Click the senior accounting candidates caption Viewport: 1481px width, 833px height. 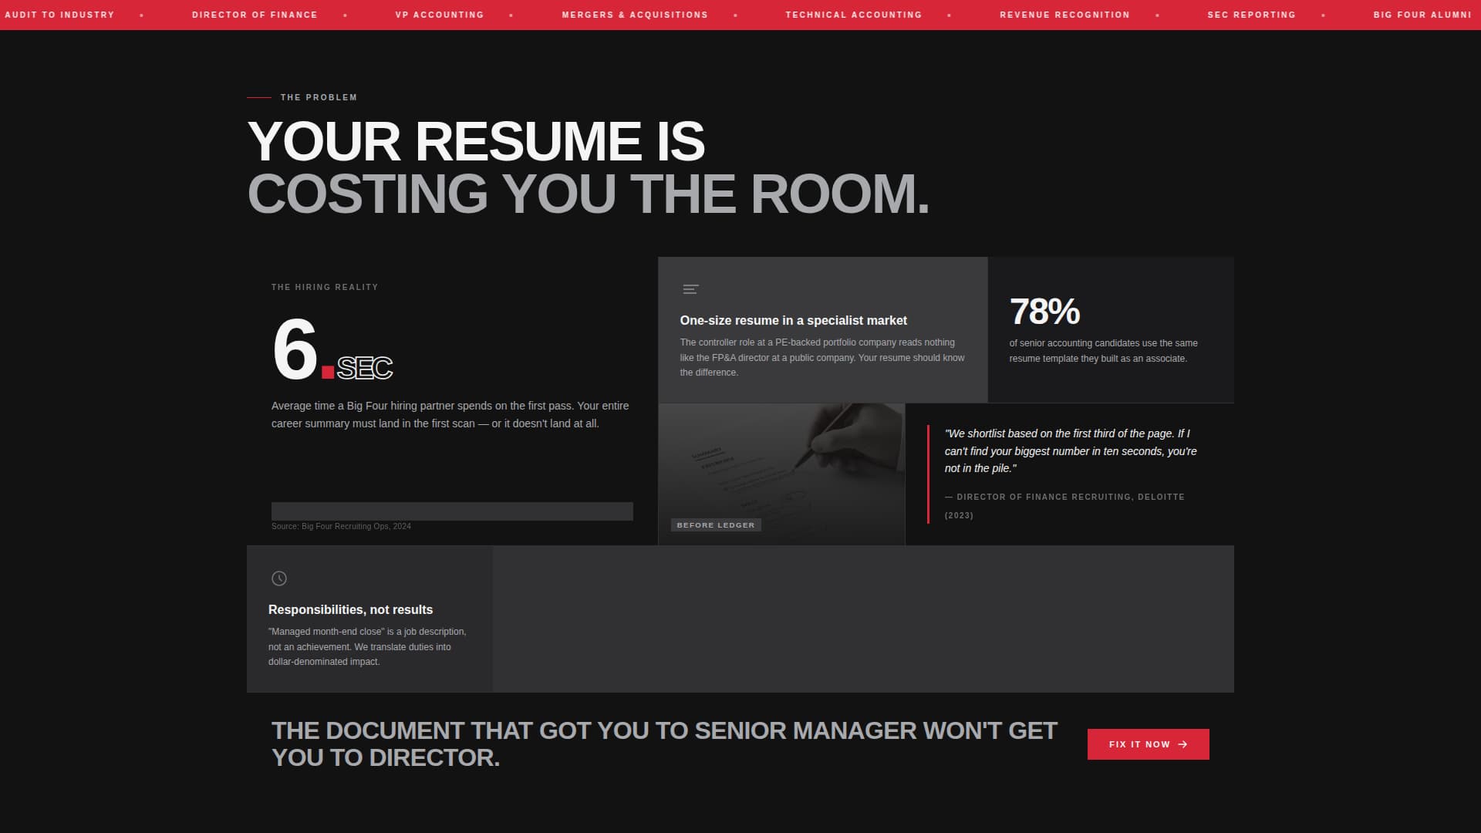click(x=1104, y=351)
